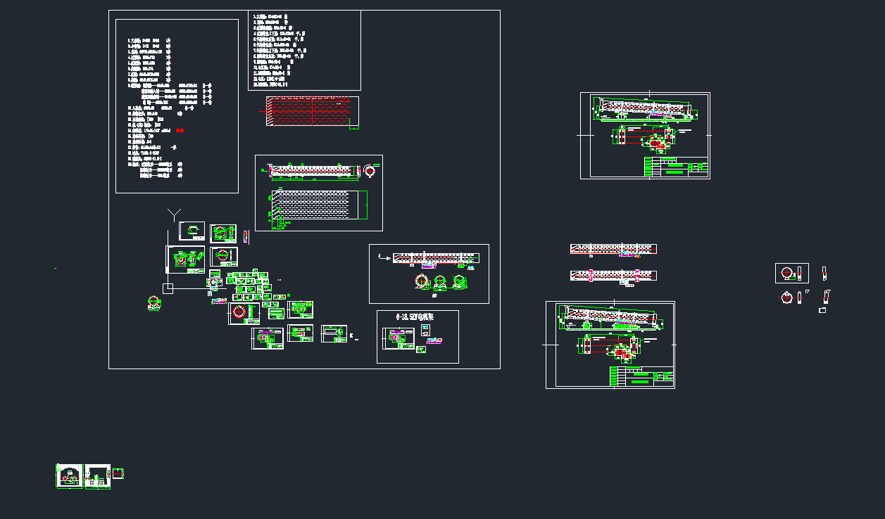
Task: Select the unboxed circular part at far right
Action: pyautogui.click(x=787, y=297)
